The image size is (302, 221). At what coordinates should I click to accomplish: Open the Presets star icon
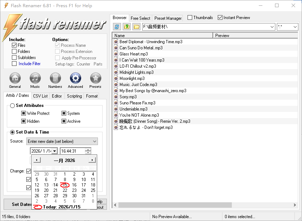95,78
